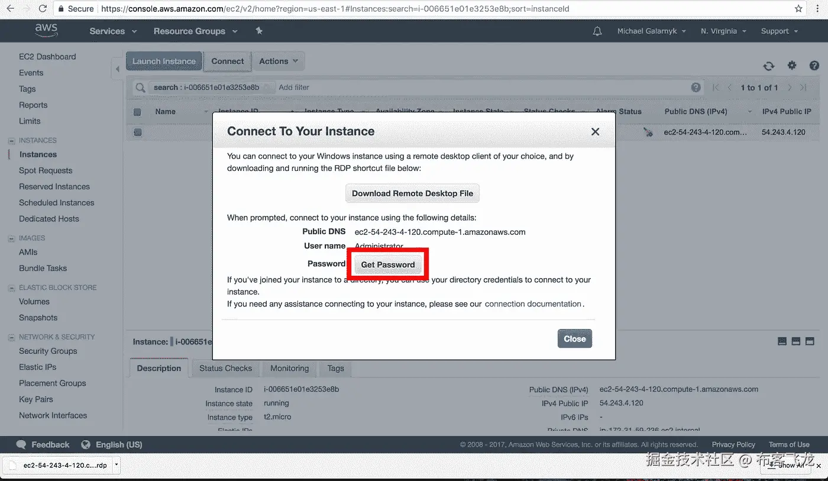Viewport: 828px width, 481px height.
Task: Bookmark the page with star icon
Action: (x=798, y=9)
